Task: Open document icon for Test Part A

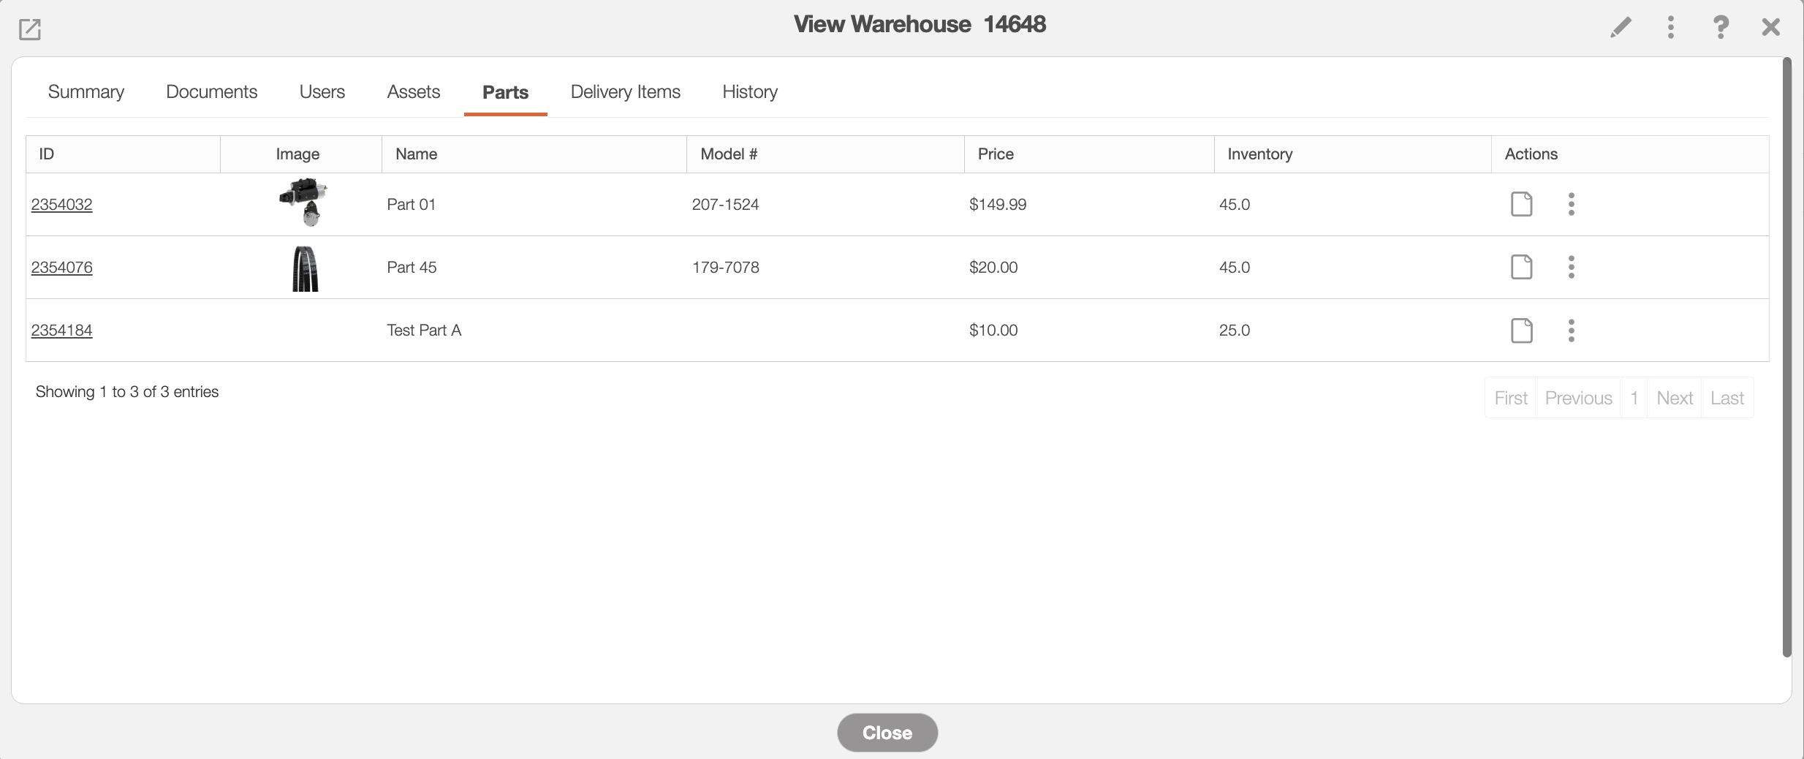Action: 1521,331
